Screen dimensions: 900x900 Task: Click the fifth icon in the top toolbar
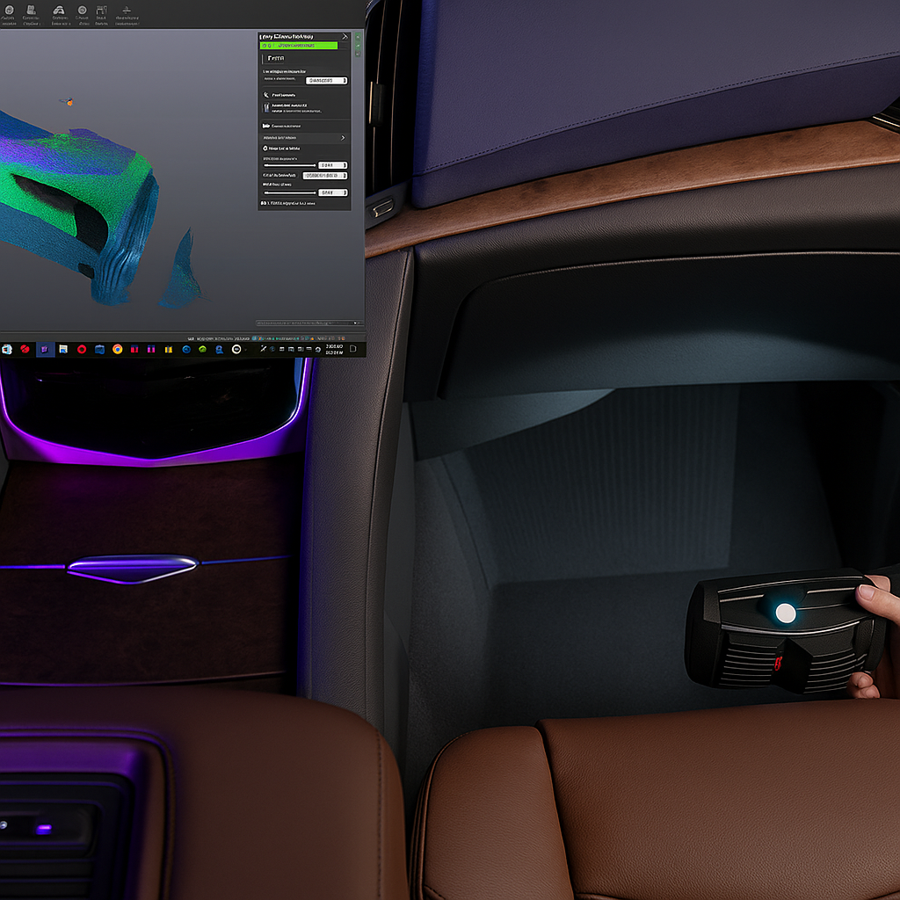tap(101, 10)
